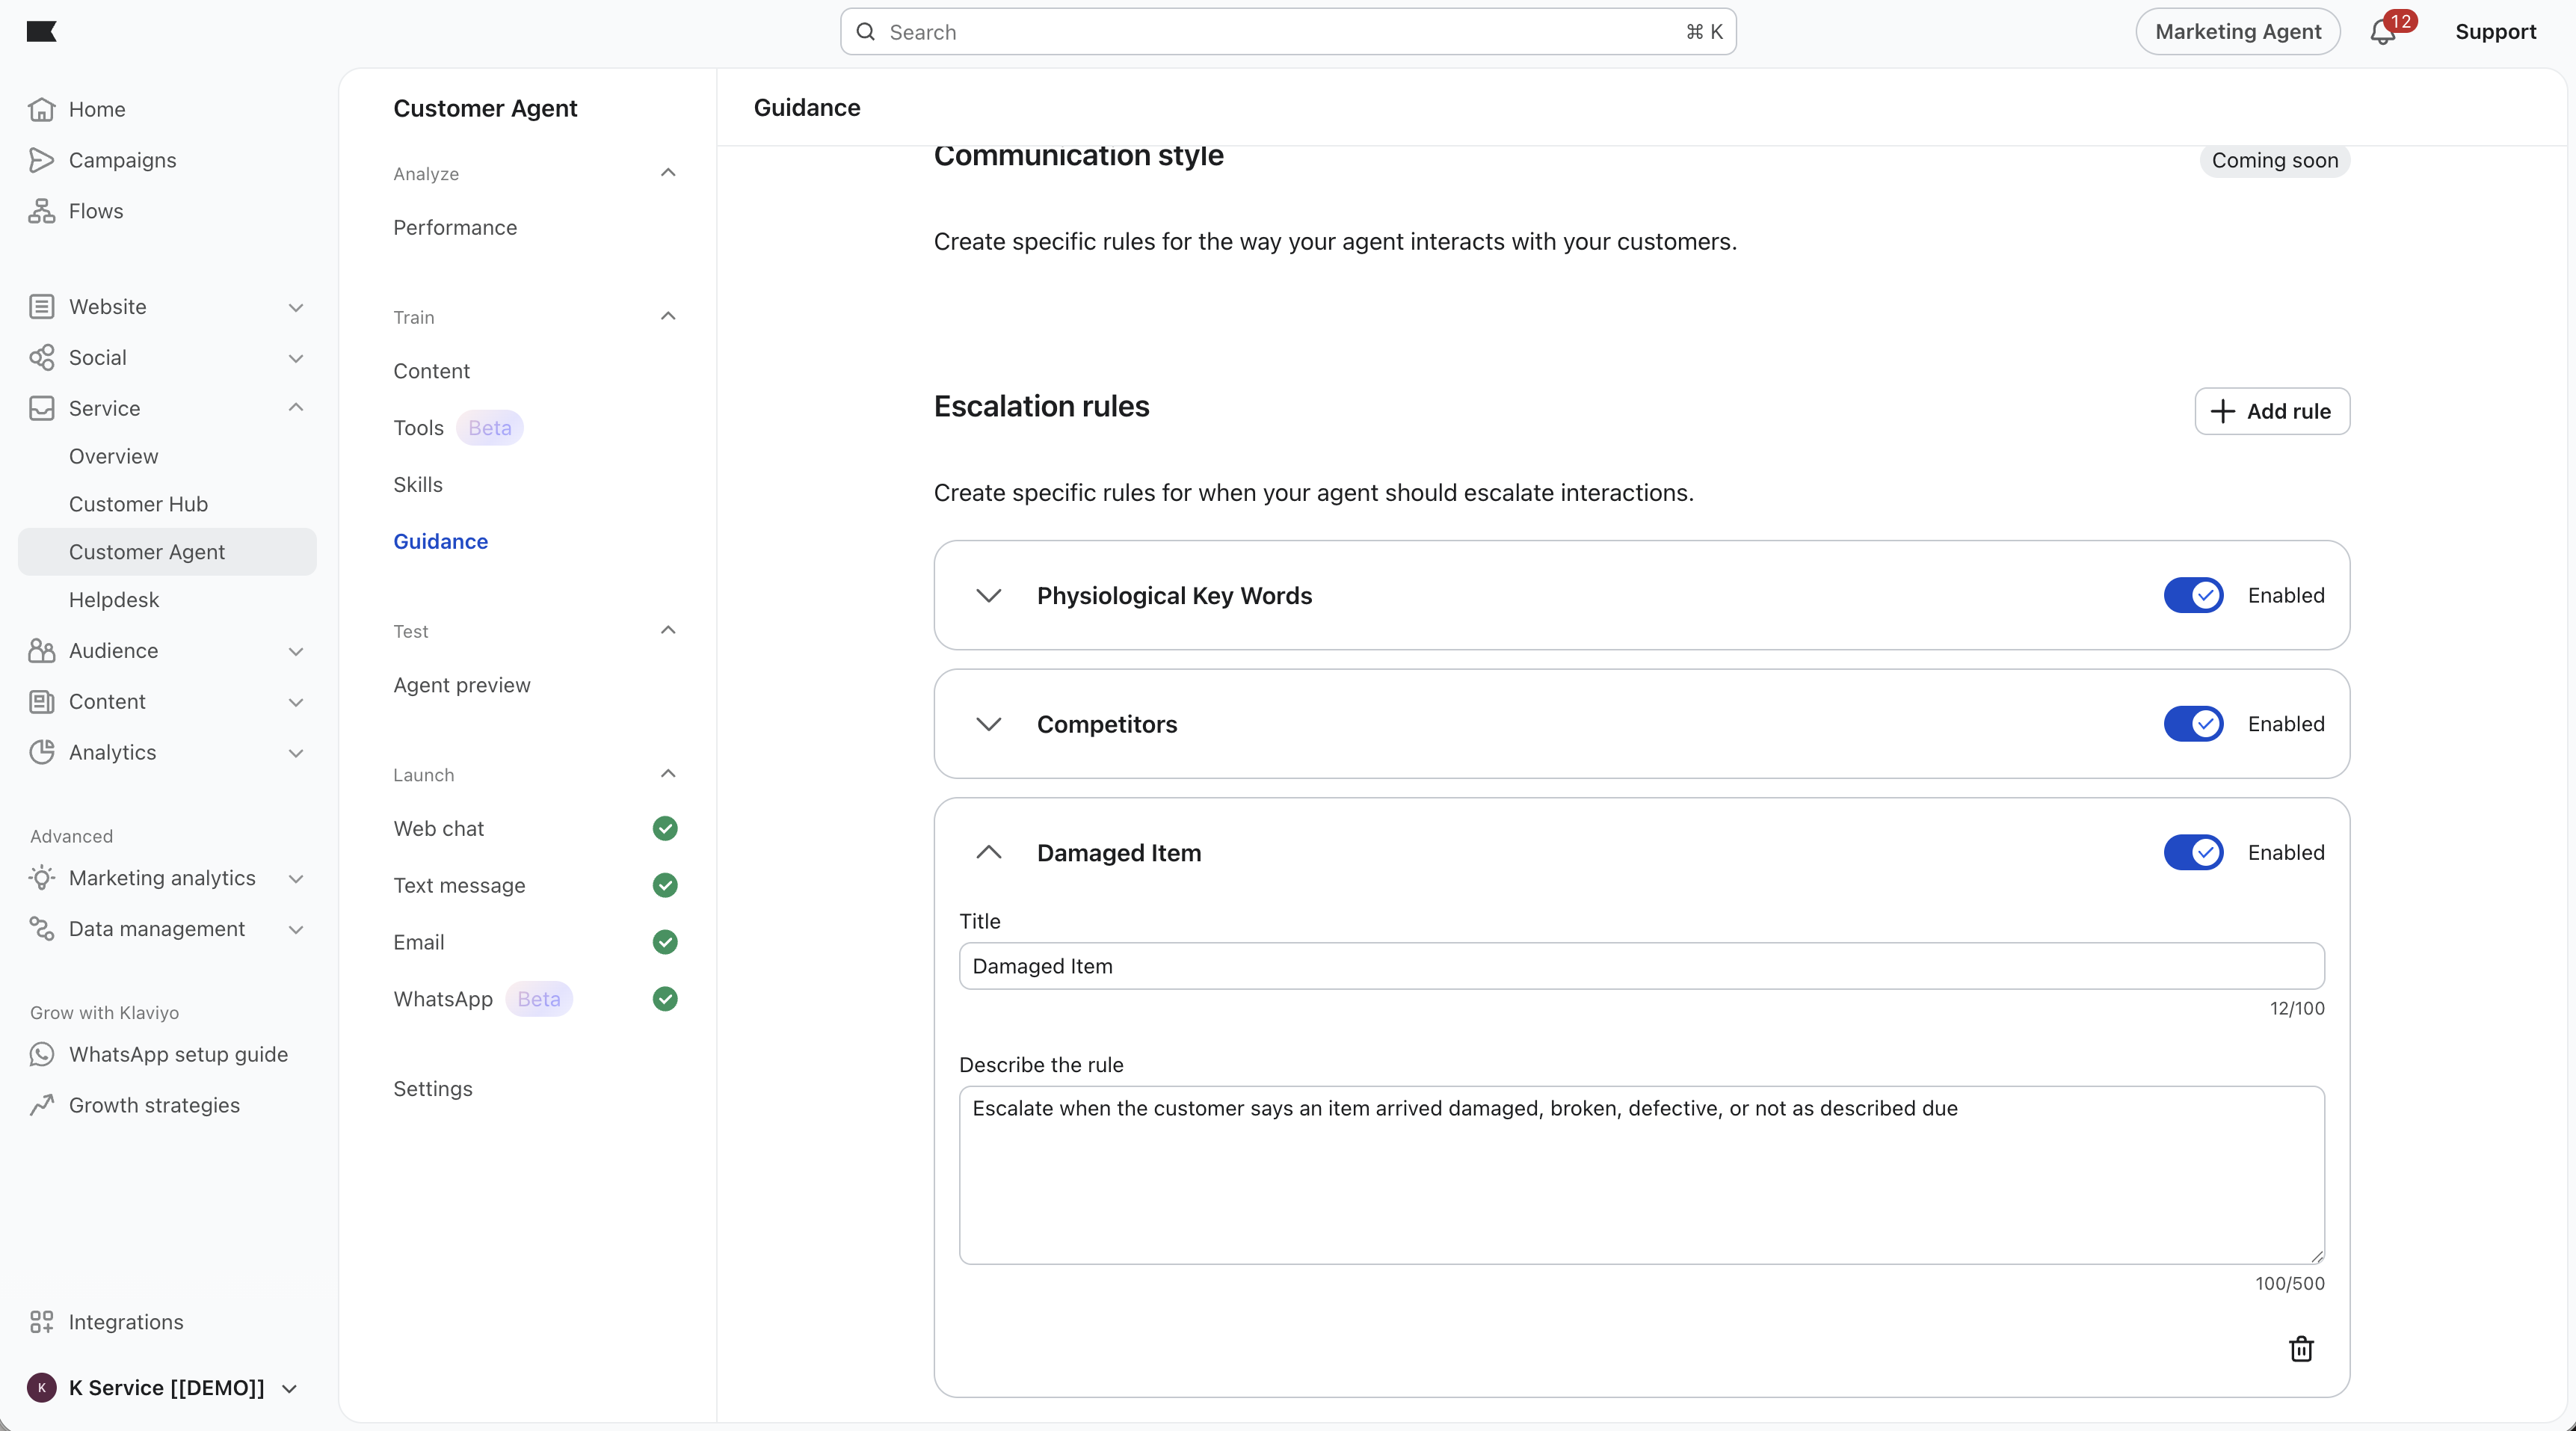The height and width of the screenshot is (1431, 2576).
Task: Disable the Physiological Key Words rule toggle
Action: [2193, 595]
